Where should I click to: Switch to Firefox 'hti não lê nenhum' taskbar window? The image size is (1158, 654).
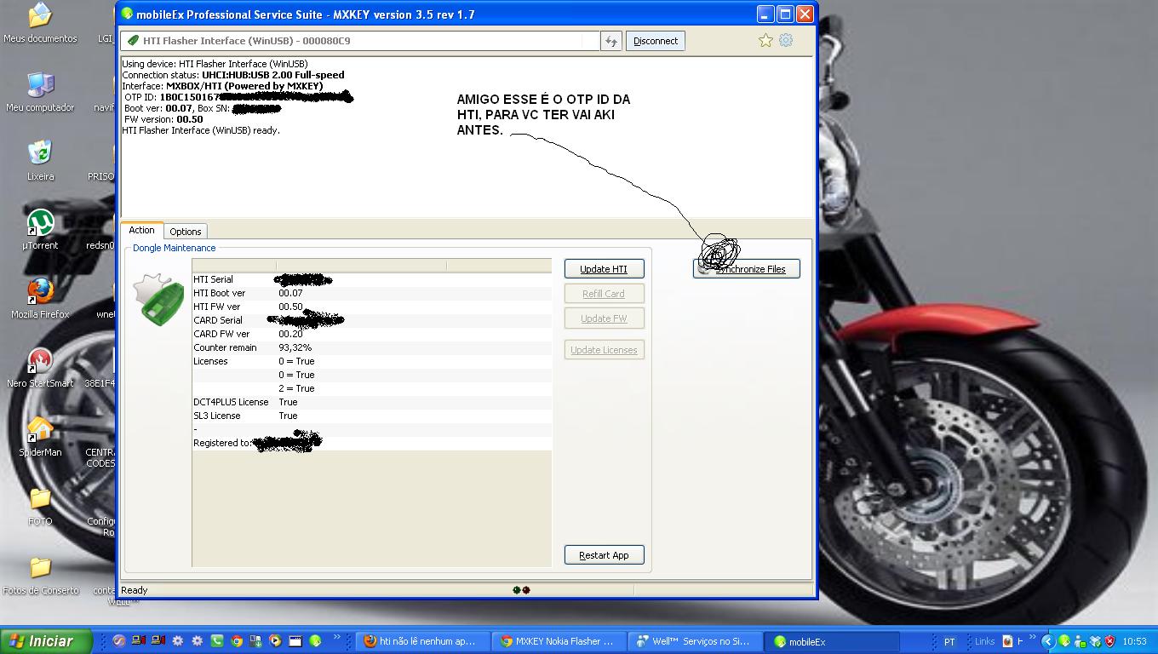[x=421, y=641]
